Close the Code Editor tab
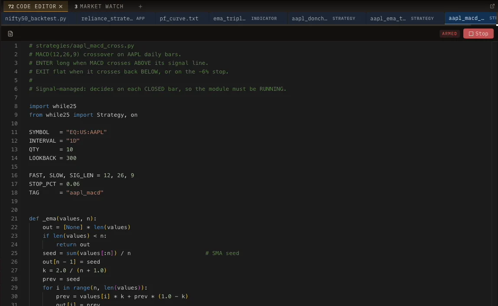The height and width of the screenshot is (306, 498). point(61,6)
